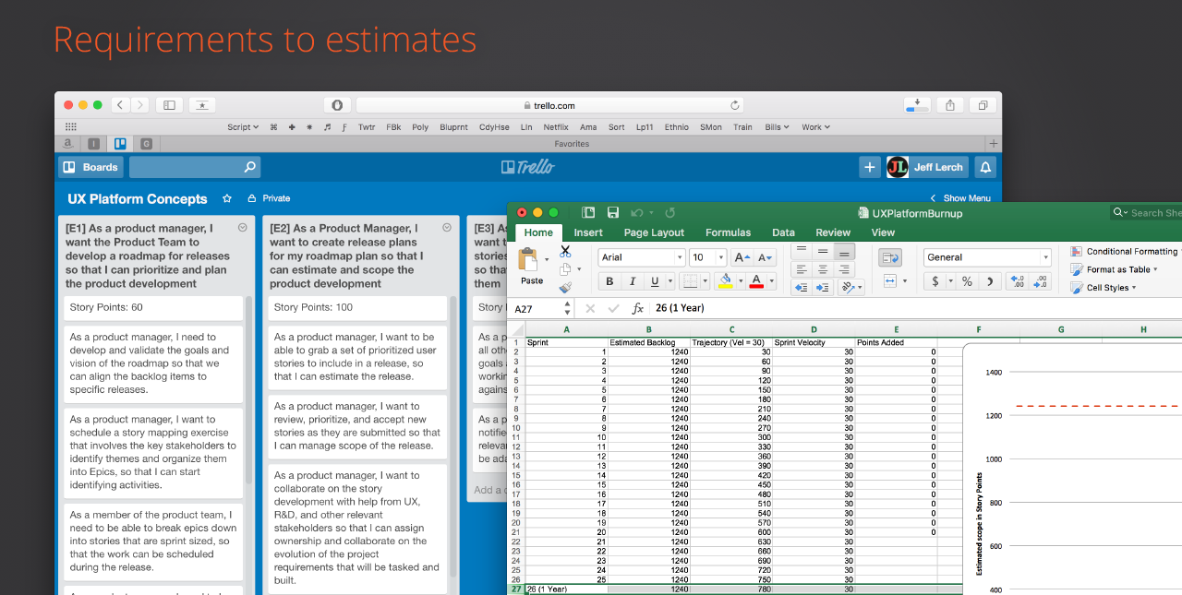Click the Increase Decimal icon
The image size is (1182, 595).
click(x=1016, y=281)
